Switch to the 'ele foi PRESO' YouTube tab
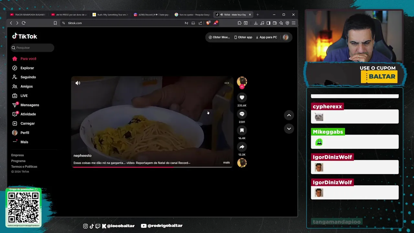 [x=70, y=15]
